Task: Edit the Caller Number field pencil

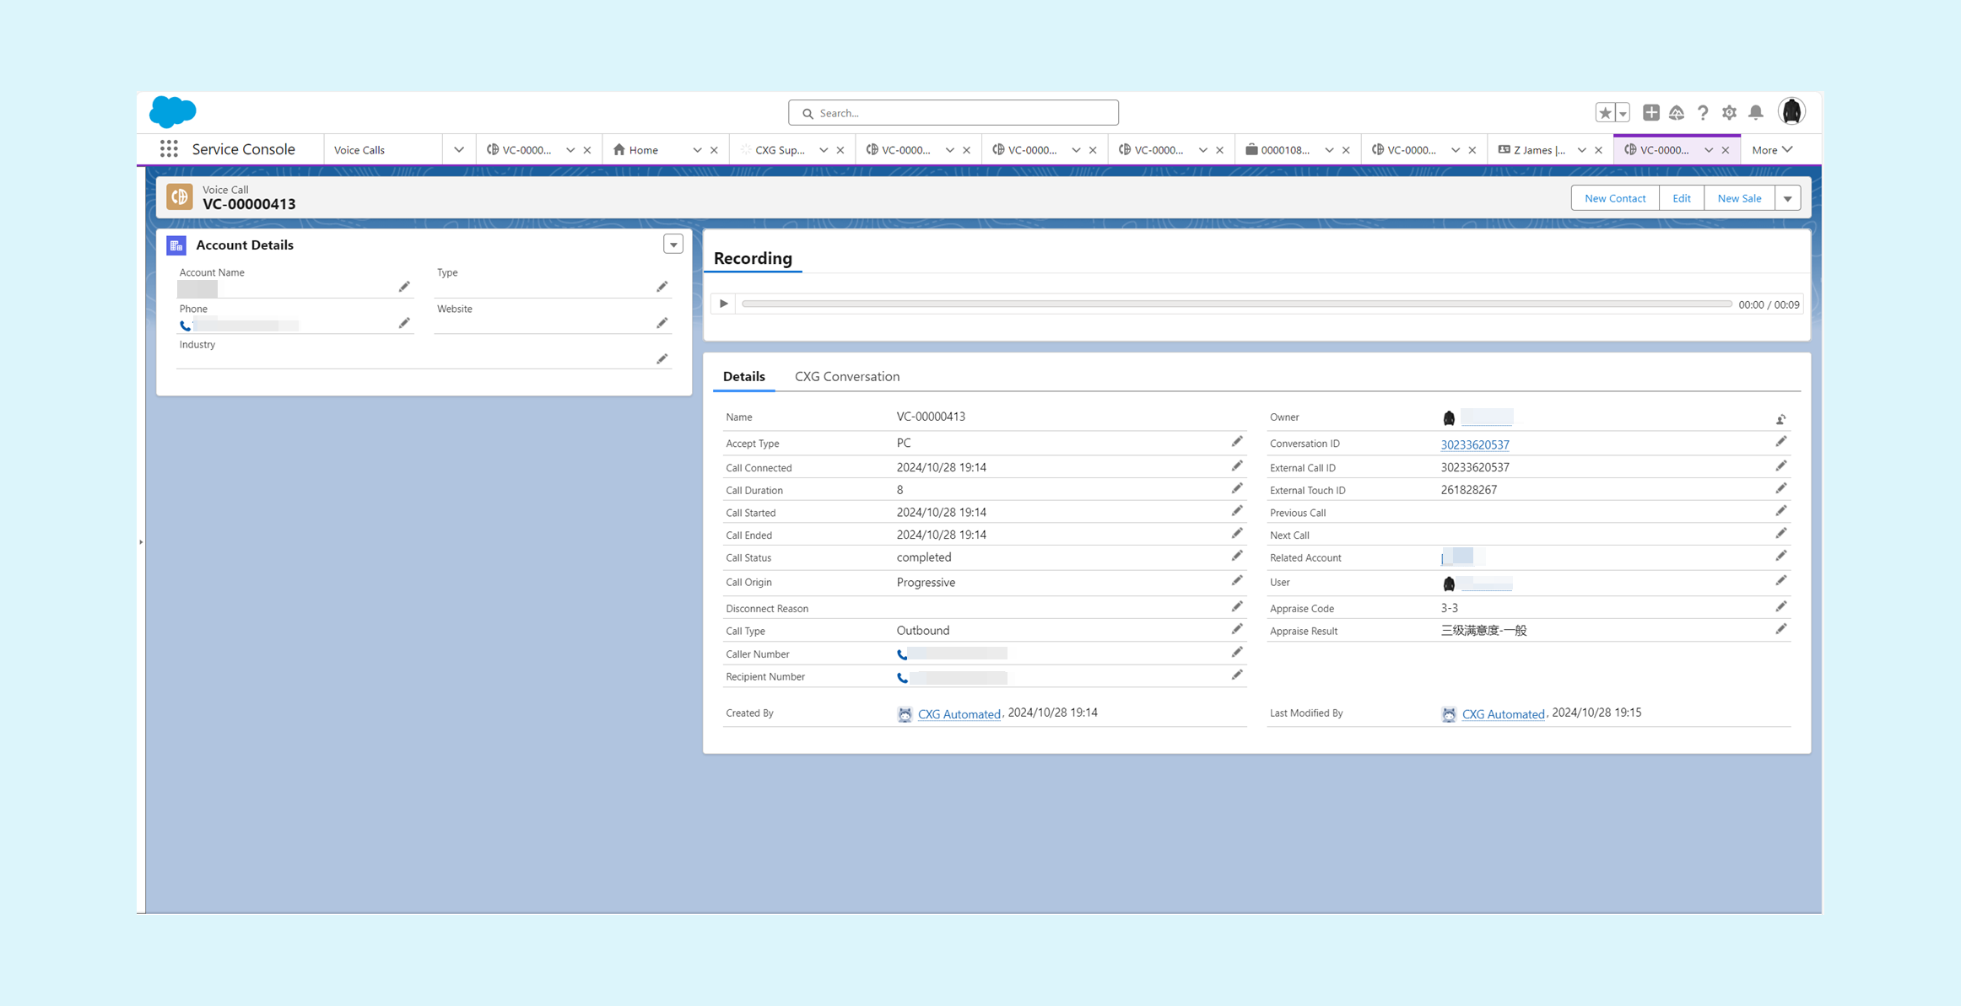Action: [1237, 652]
